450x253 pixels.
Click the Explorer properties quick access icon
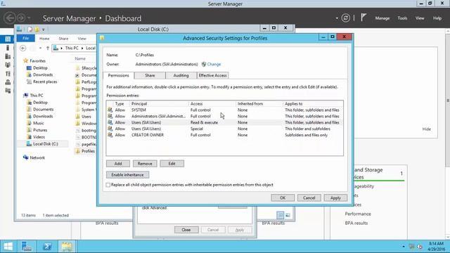click(x=30, y=30)
